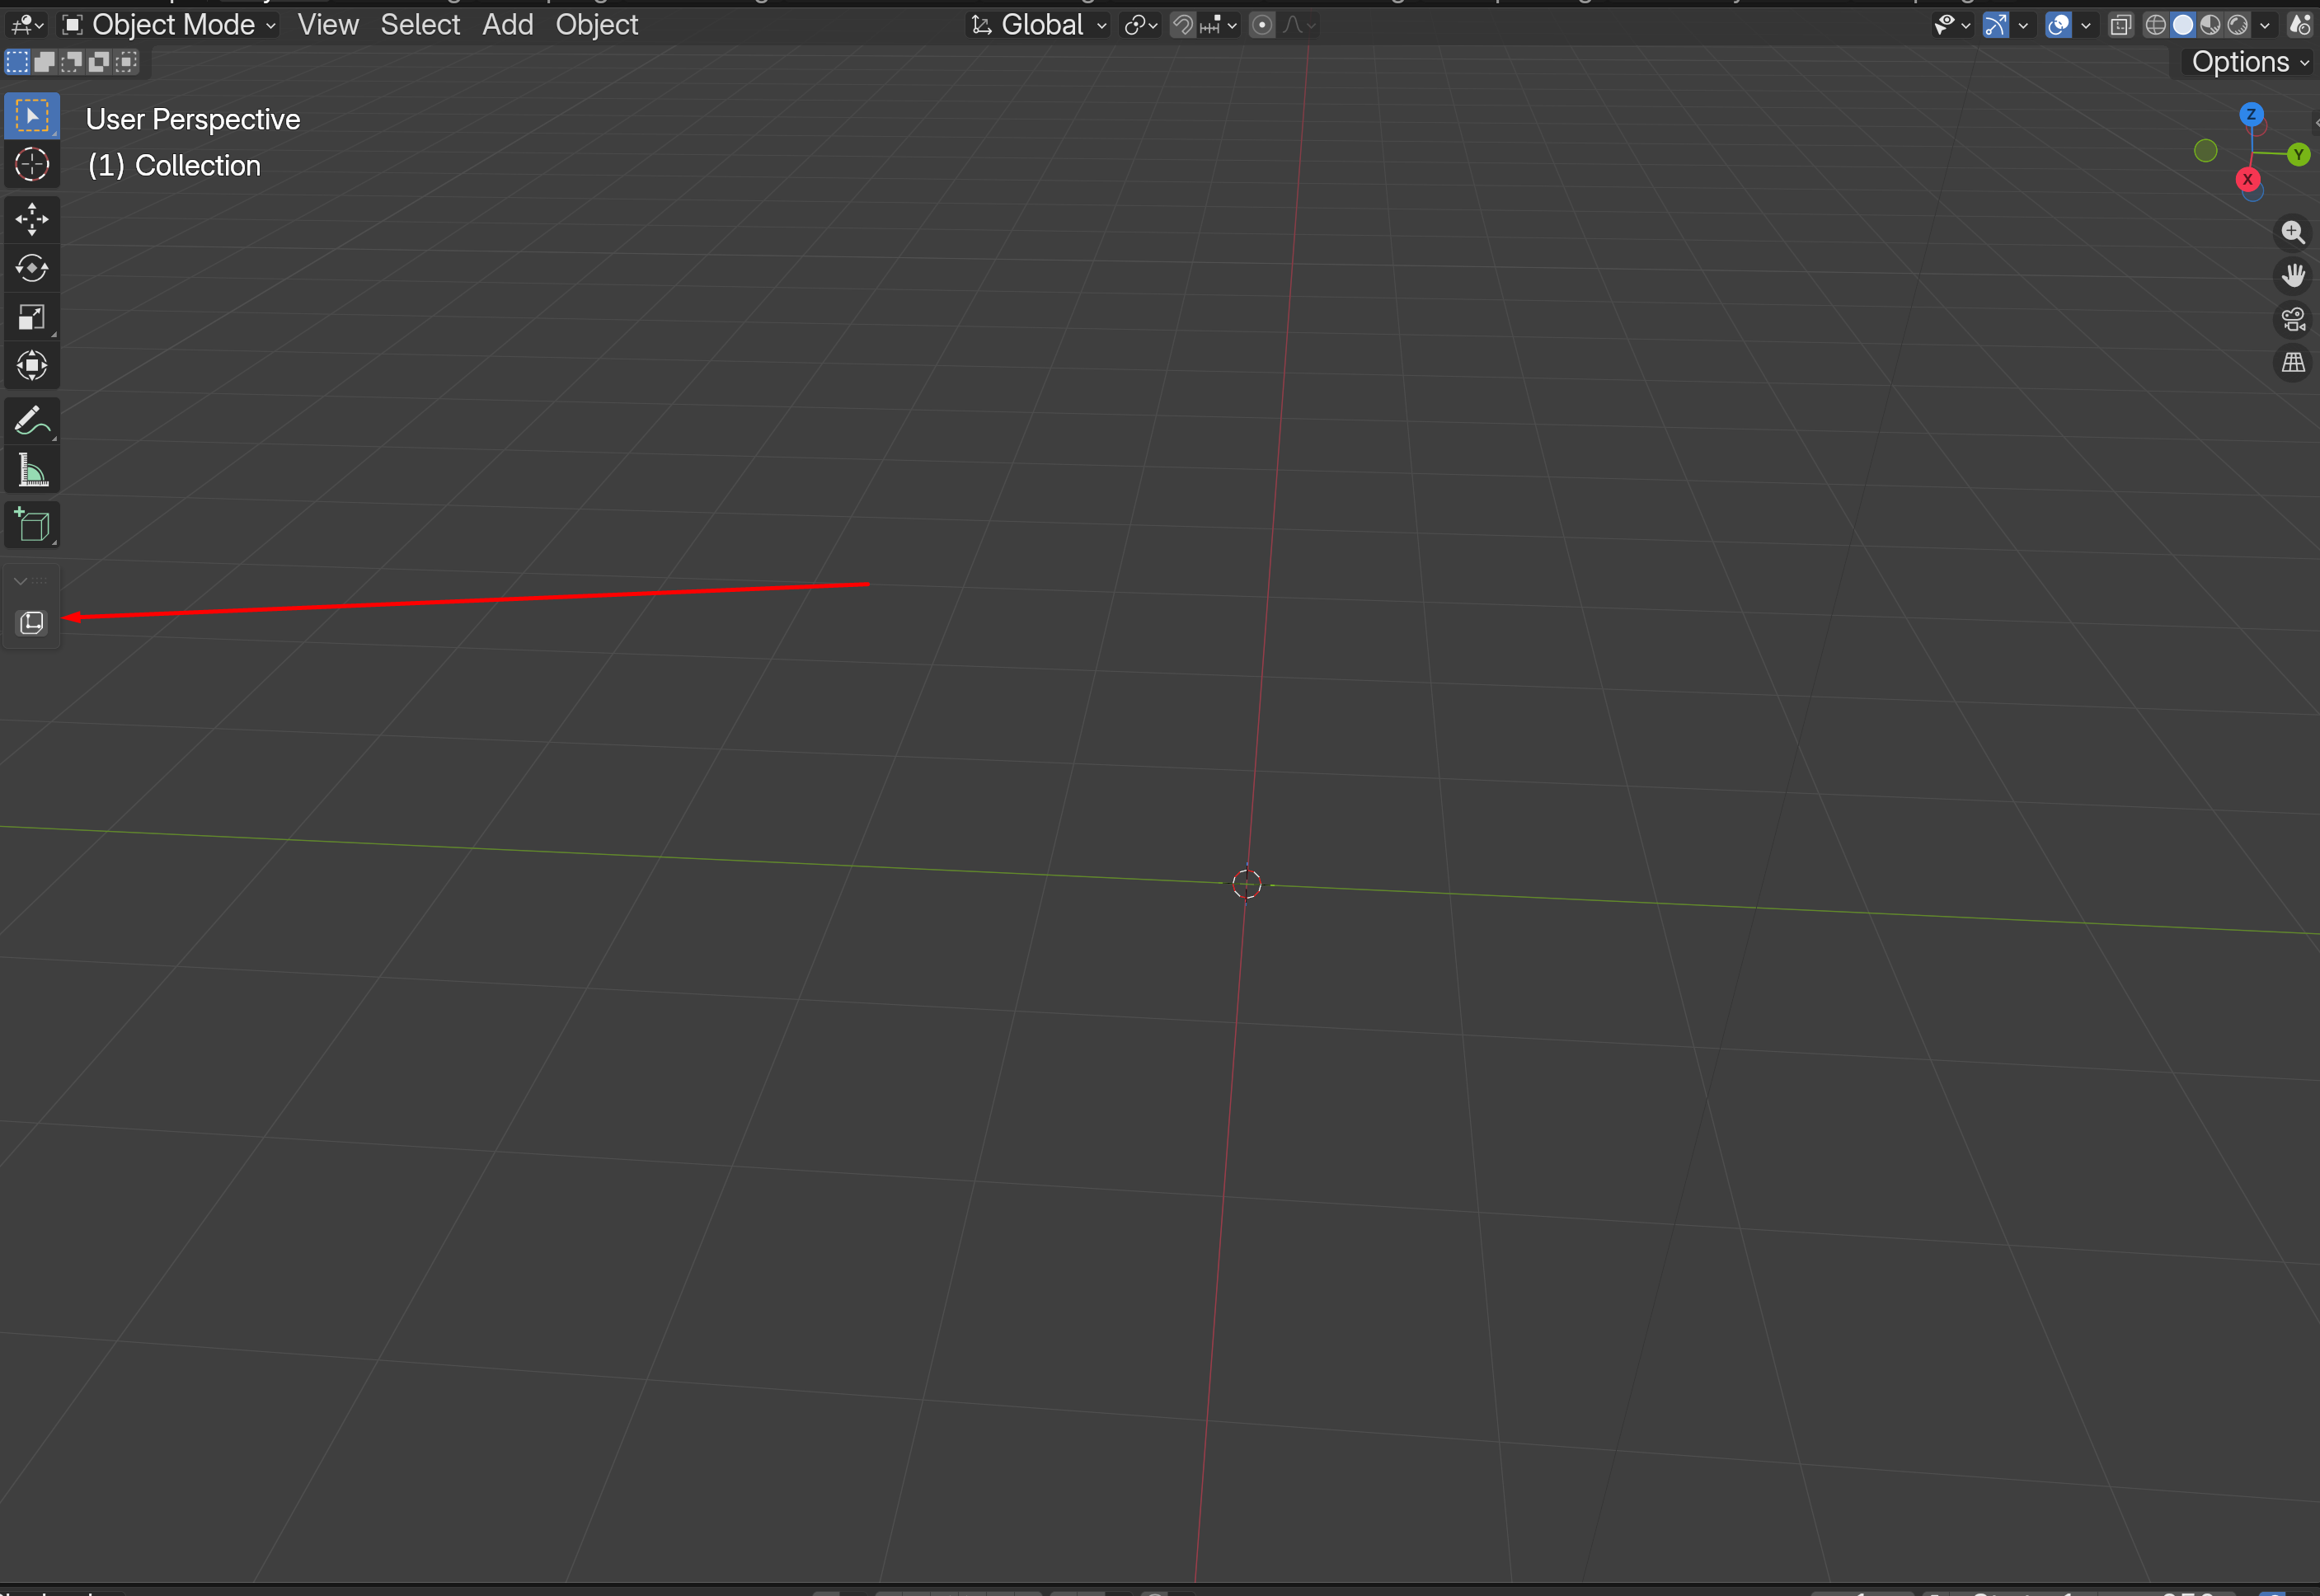Toggle viewport gizmos display
This screenshot has width=2320, height=1596.
1995,25
